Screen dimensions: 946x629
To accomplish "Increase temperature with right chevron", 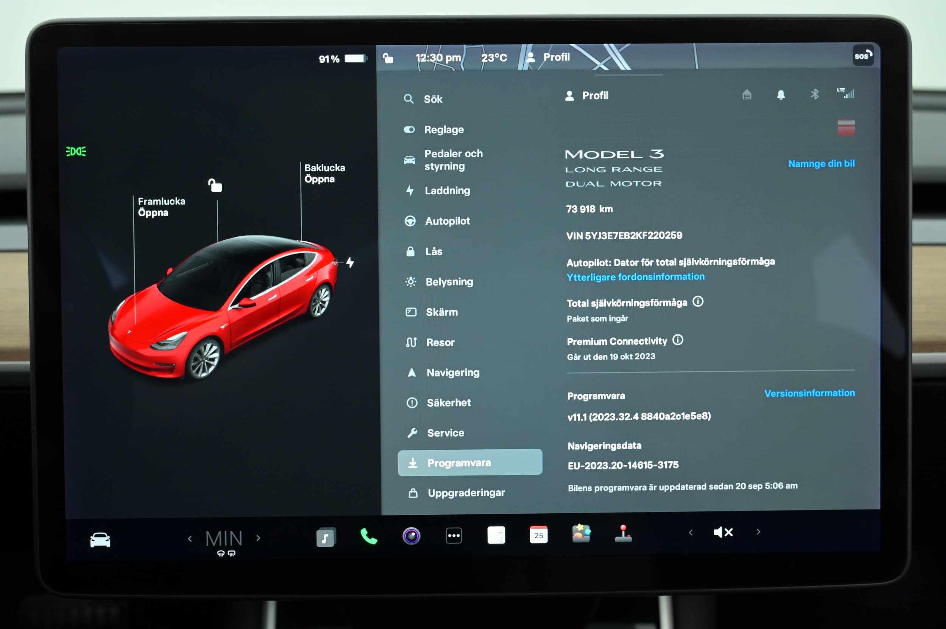I will coord(258,538).
